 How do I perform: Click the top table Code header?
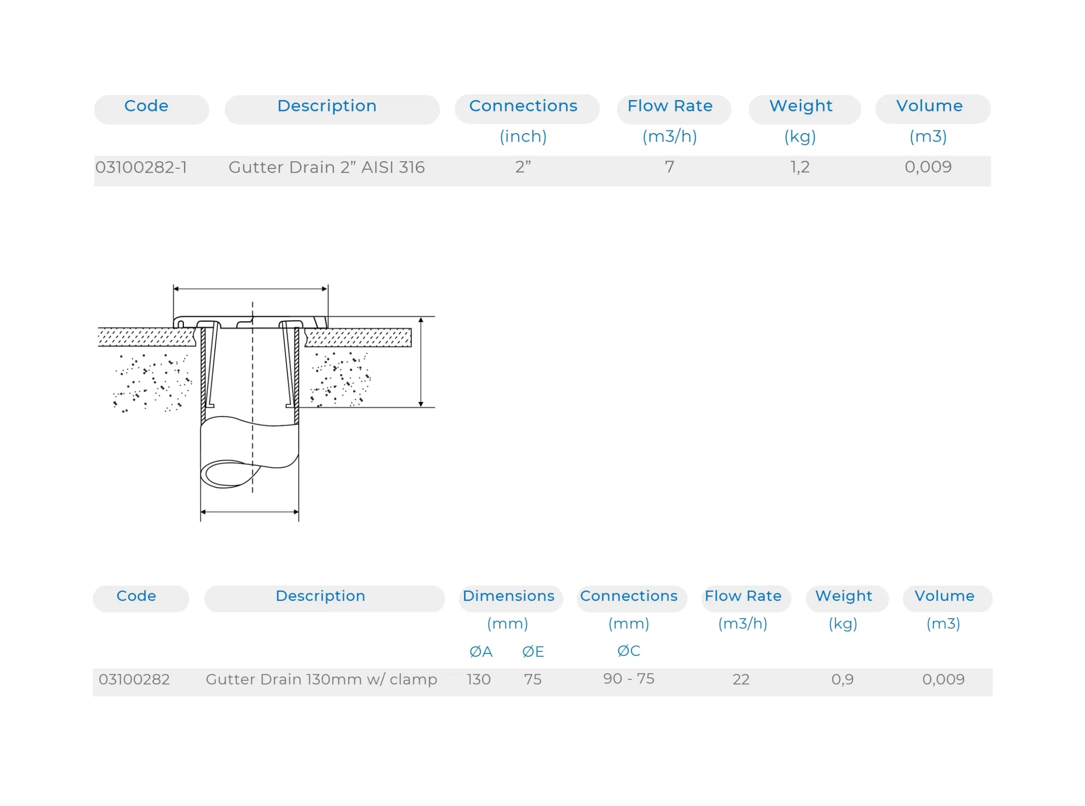click(146, 106)
